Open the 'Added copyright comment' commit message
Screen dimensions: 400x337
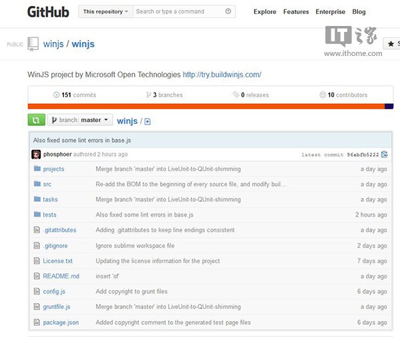tap(173, 322)
